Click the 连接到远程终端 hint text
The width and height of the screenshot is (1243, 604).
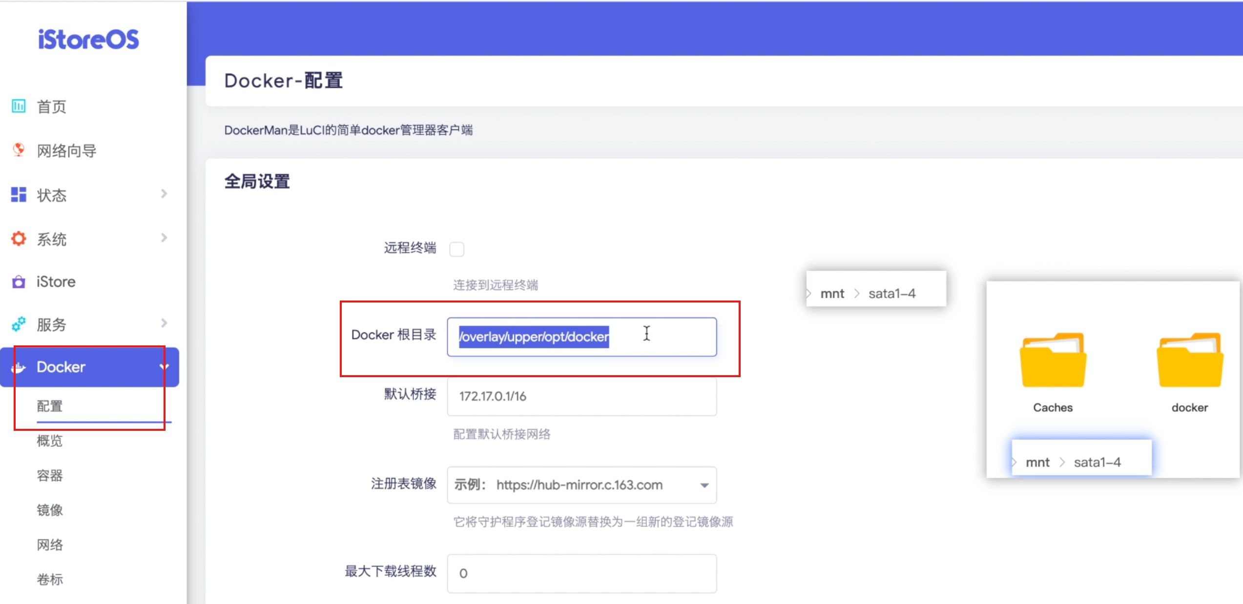pyautogui.click(x=496, y=285)
